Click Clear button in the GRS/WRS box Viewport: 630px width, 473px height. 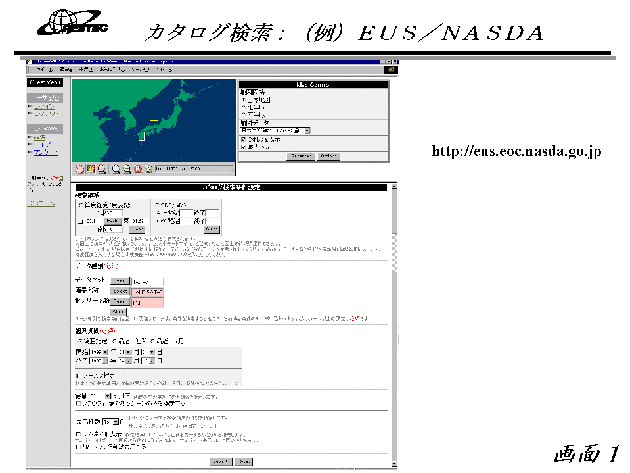pos(212,229)
